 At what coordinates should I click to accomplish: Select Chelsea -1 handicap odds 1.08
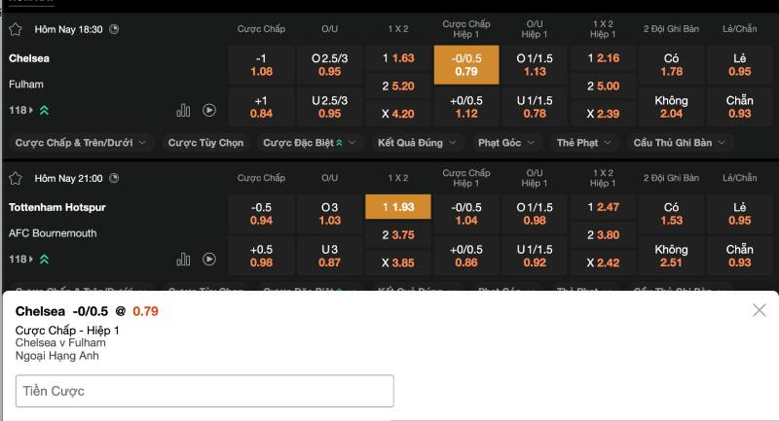coord(261,64)
